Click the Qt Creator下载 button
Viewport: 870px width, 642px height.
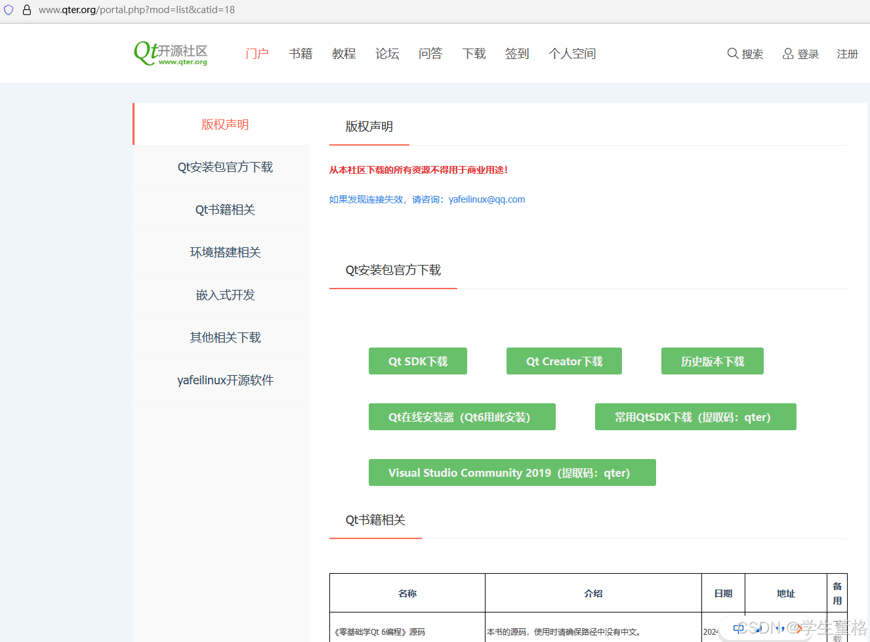pos(564,361)
